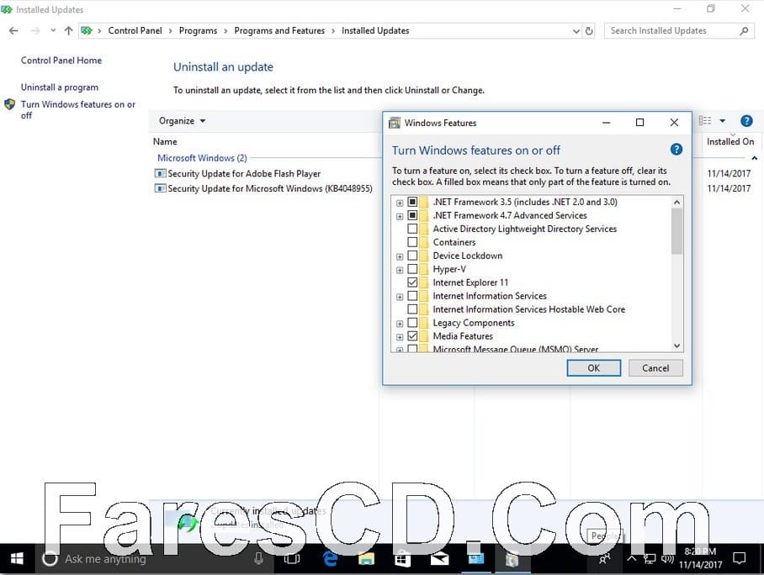
Task: Click the Uninstall a program link
Action: click(60, 87)
